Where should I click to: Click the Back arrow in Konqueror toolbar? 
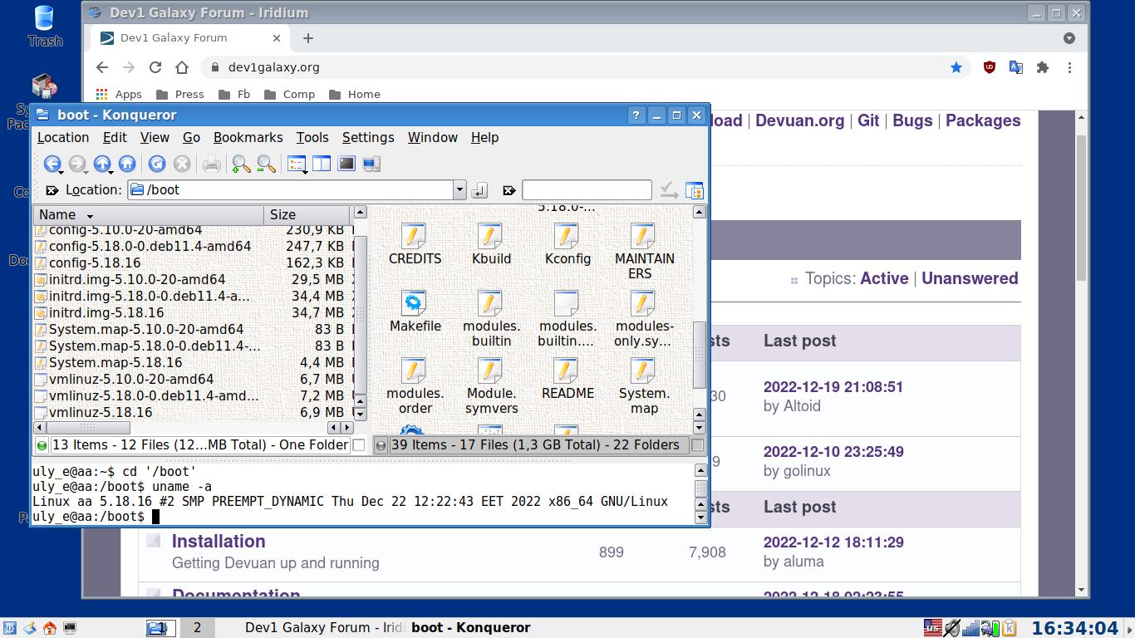pyautogui.click(x=52, y=164)
